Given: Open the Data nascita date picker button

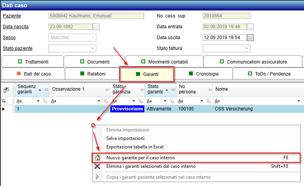Looking at the screenshot, I should point(96,27).
